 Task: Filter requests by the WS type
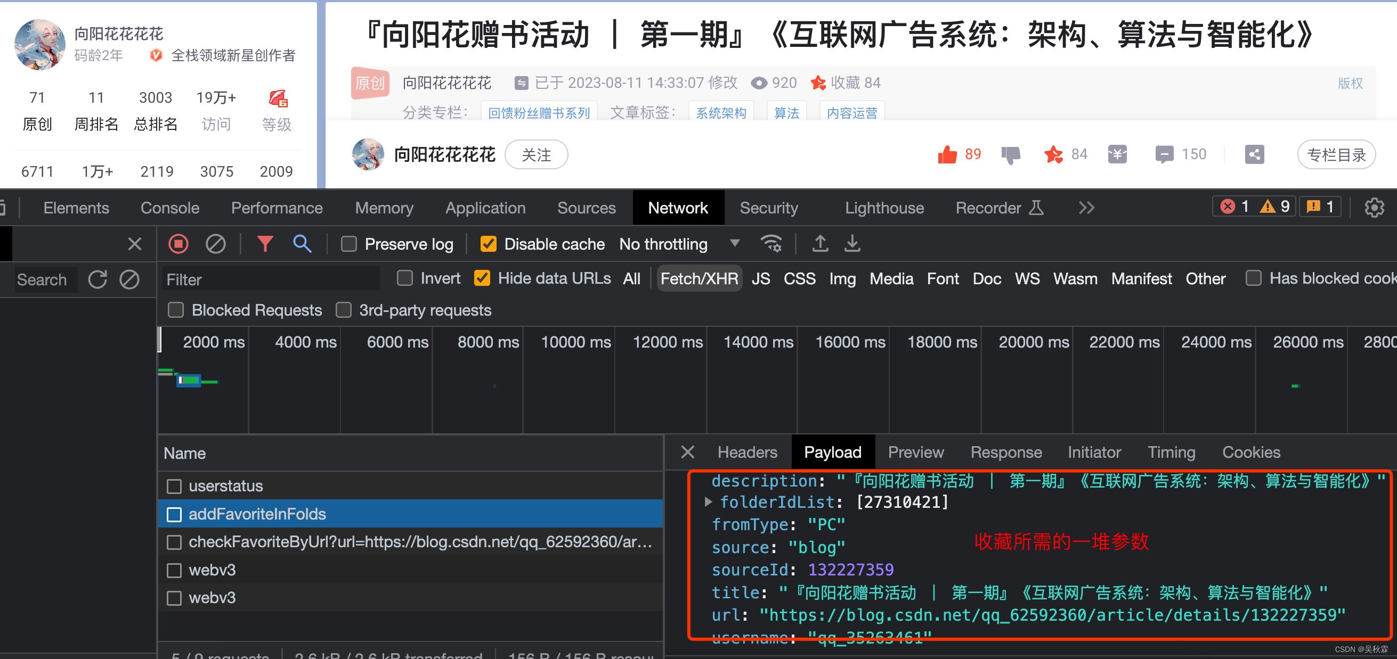(1027, 278)
